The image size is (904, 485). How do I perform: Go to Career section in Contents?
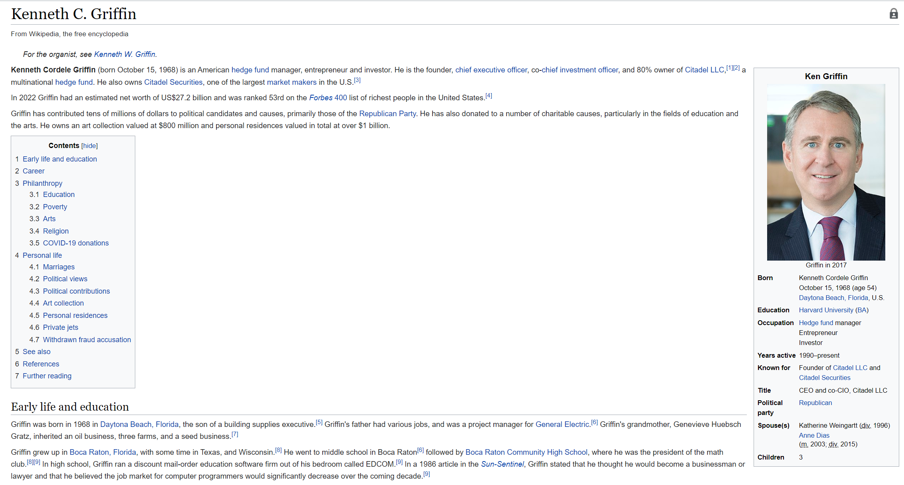click(33, 171)
